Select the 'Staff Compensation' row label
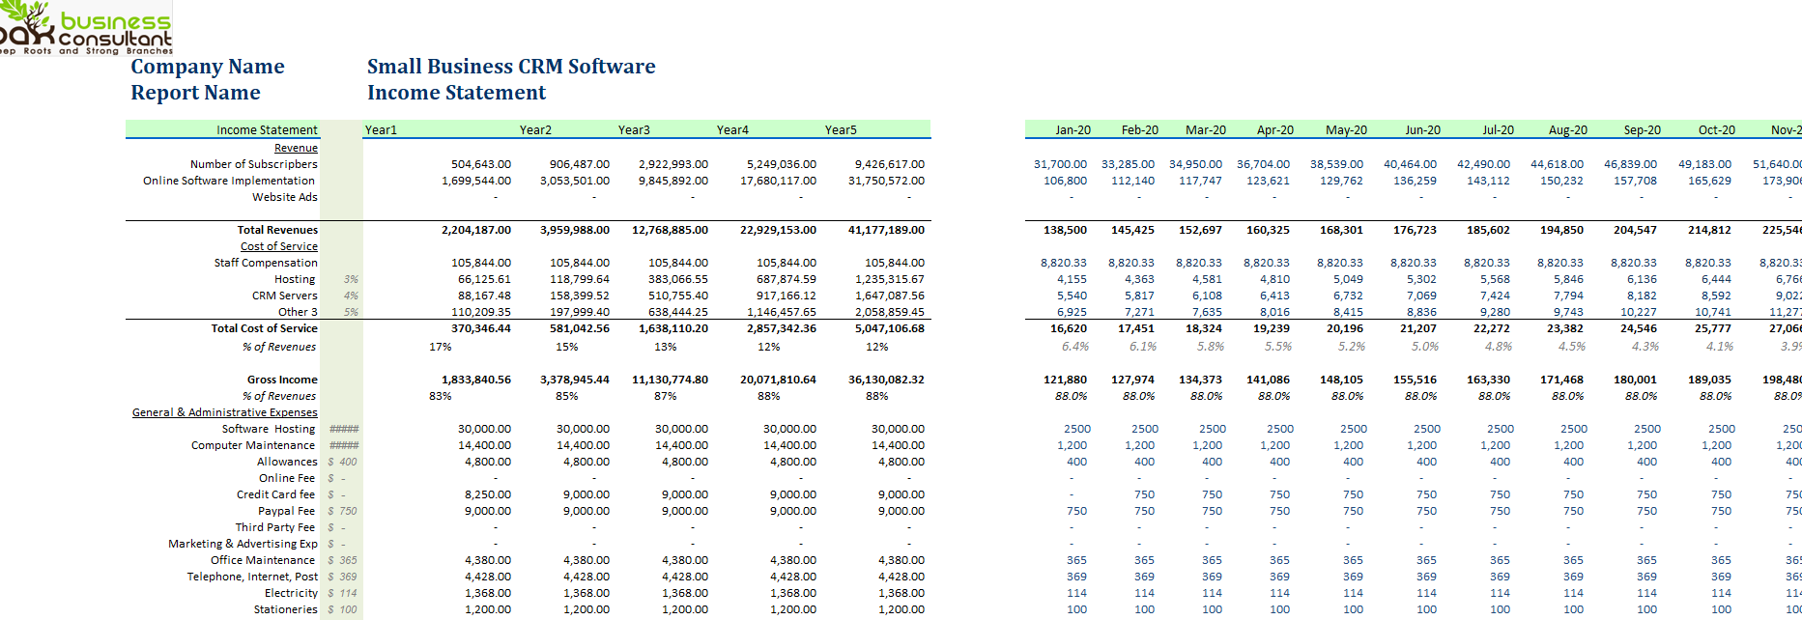 point(266,263)
